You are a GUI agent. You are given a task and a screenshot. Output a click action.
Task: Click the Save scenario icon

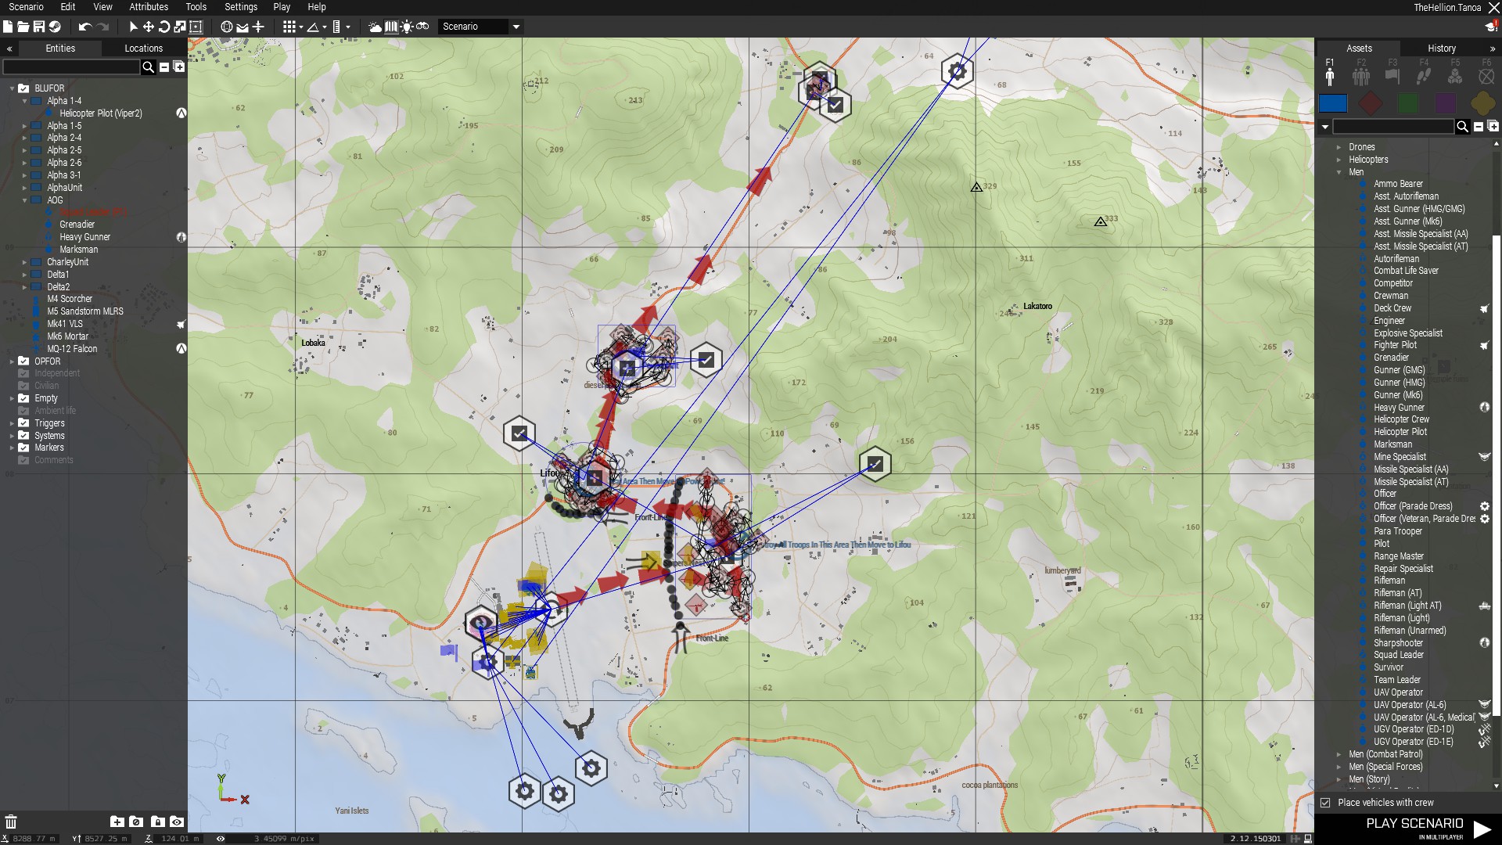[x=38, y=27]
